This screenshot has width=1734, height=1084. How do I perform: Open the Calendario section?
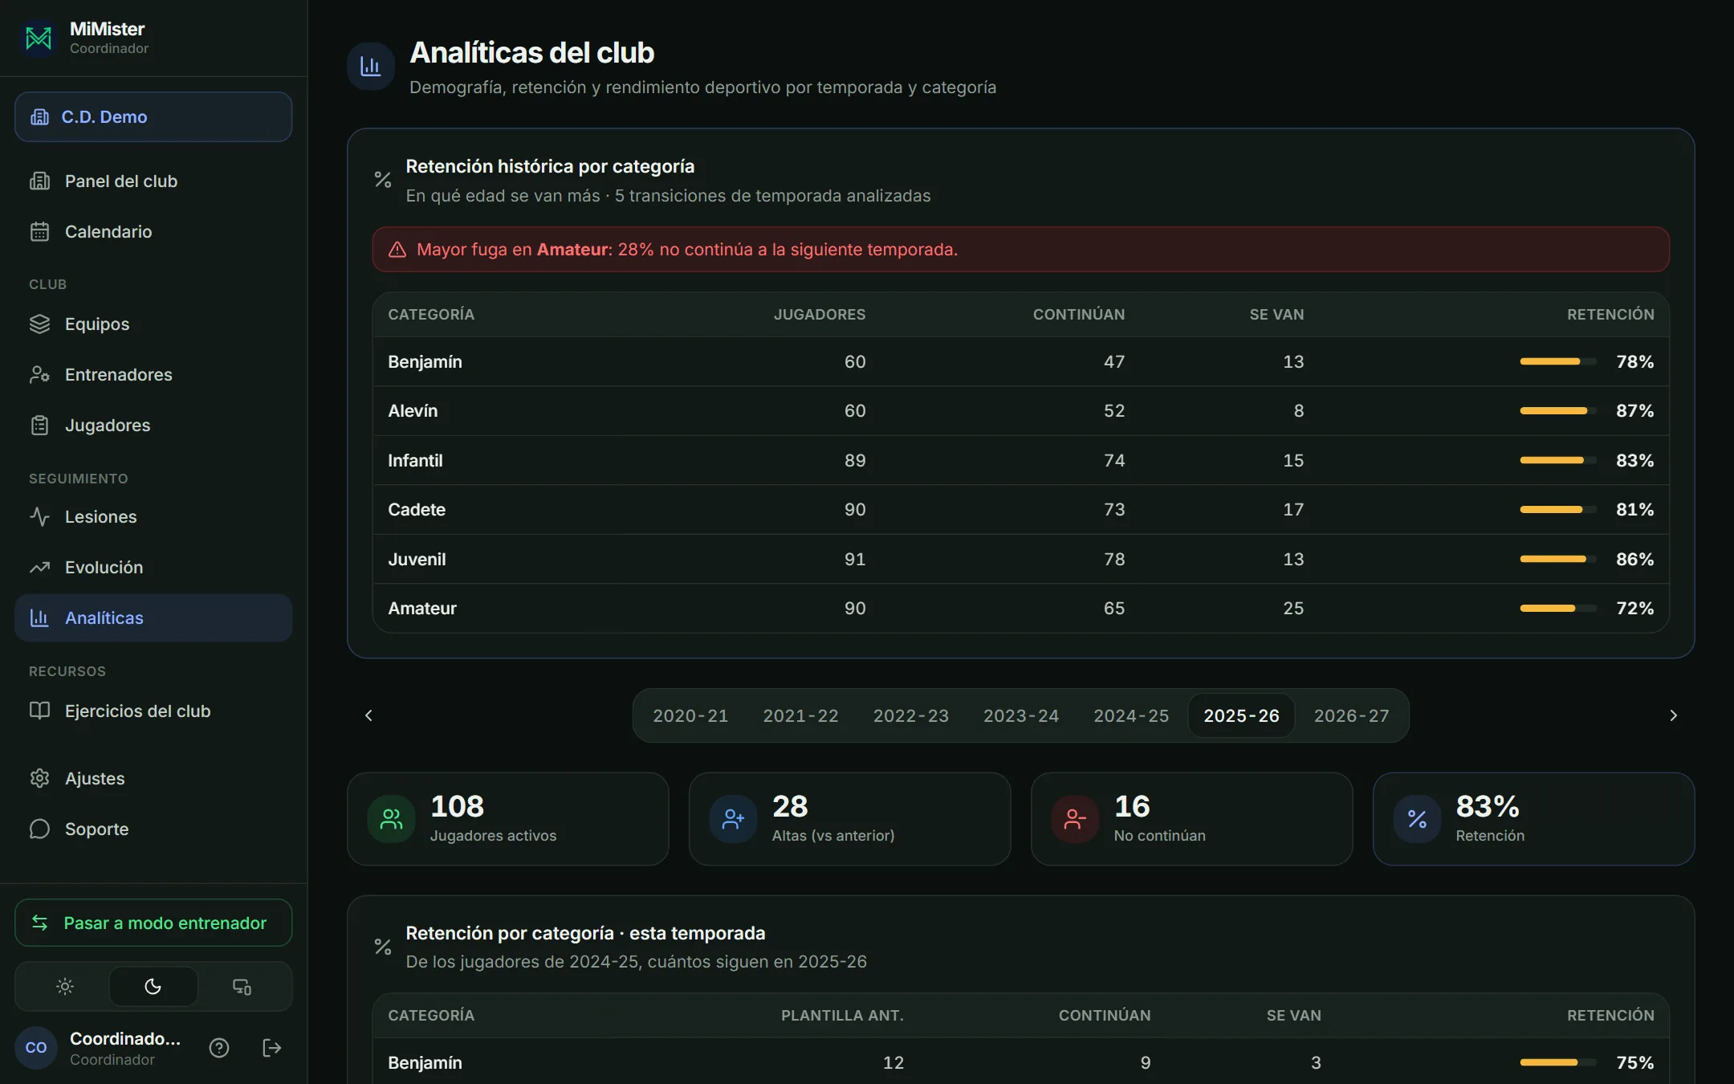[x=153, y=231]
